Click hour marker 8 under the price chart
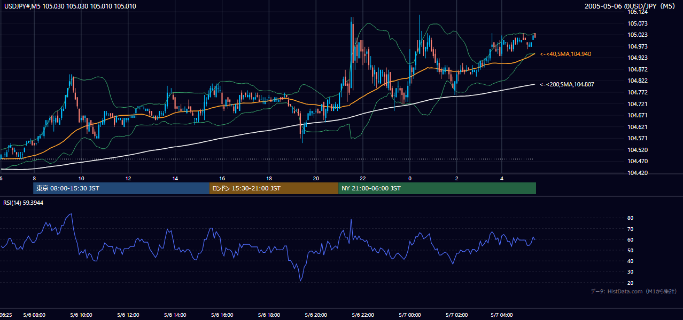Screen dimensions: 683x320 coord(34,178)
